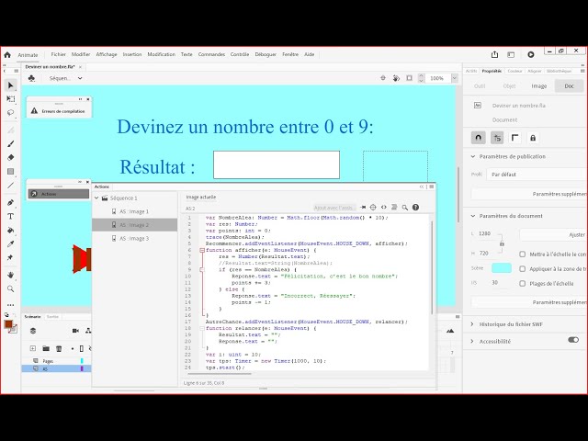Screen dimensions: 588x441
Task: Toggle snap to objects magnet button
Action: pos(478,138)
